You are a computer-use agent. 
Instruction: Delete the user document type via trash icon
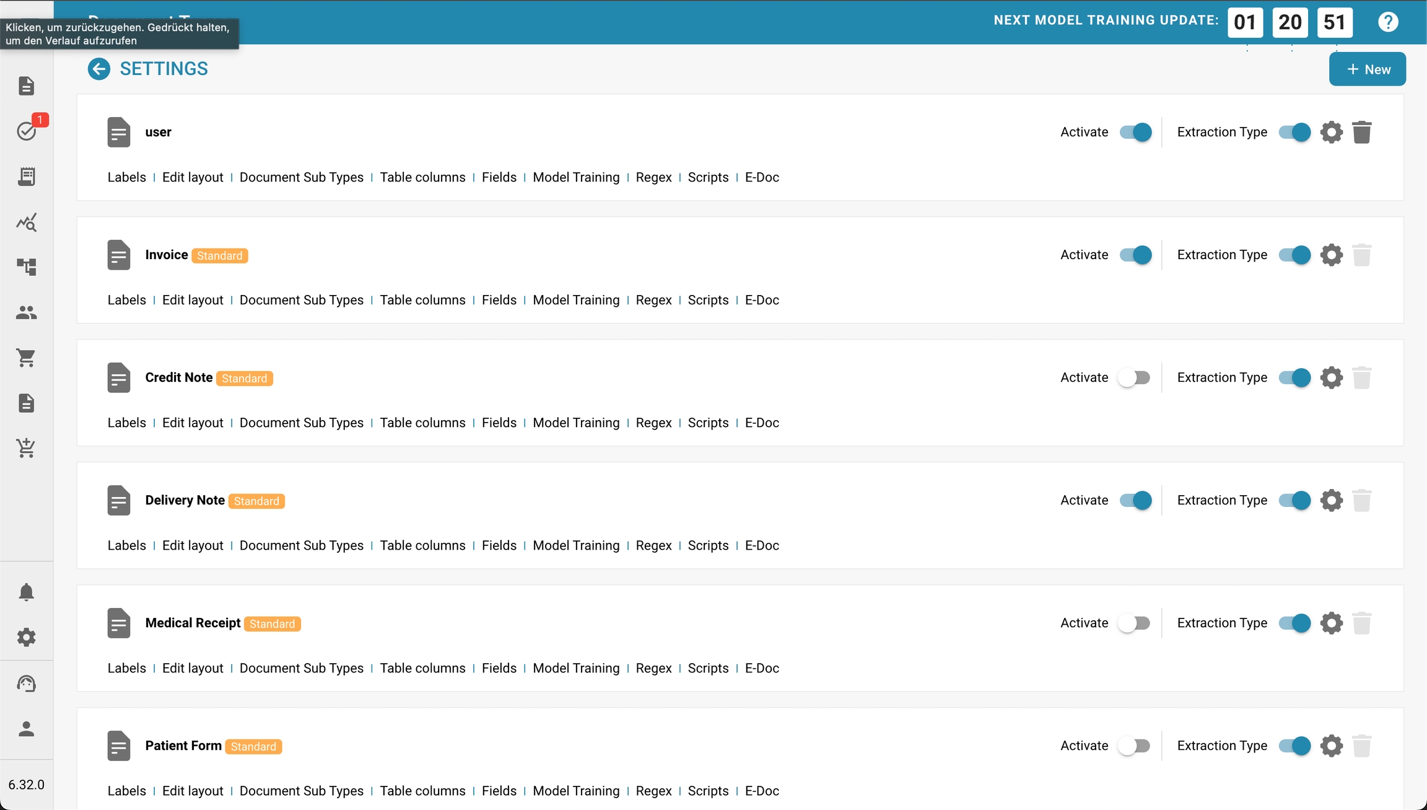coord(1361,132)
